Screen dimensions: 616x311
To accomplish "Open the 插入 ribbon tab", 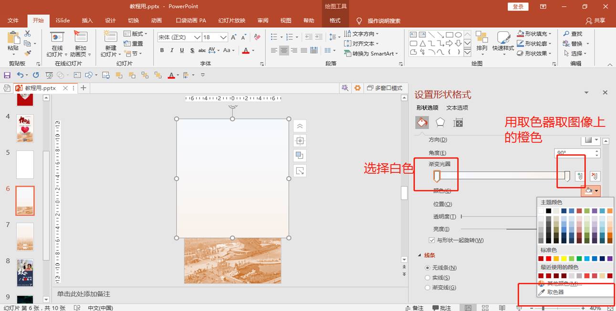I will [87, 20].
